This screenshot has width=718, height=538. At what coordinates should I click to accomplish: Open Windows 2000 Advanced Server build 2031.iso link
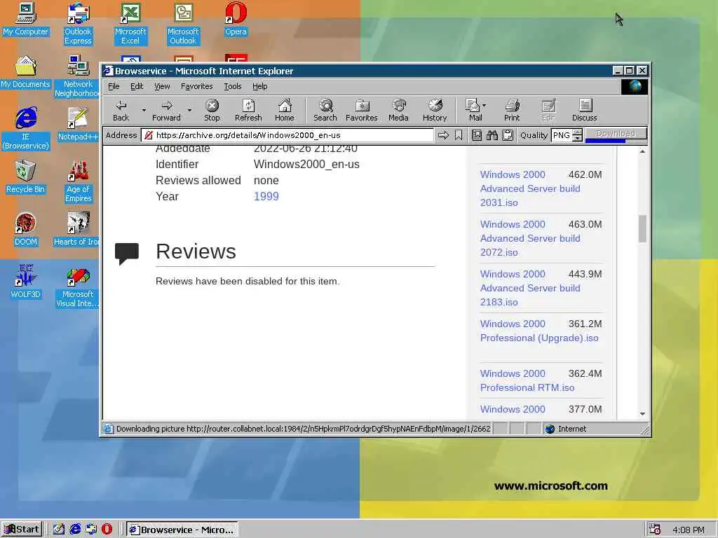click(530, 188)
